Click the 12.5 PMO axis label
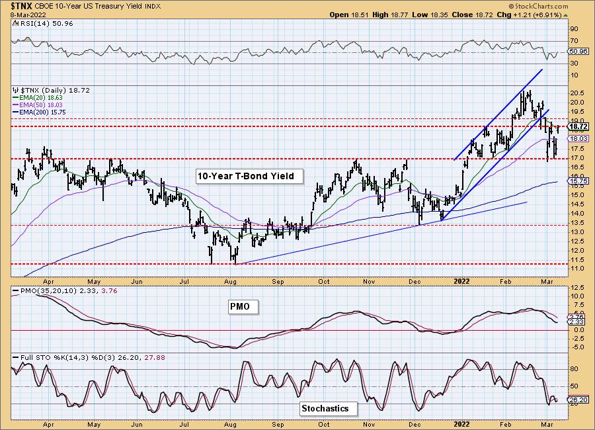 pos(576,288)
